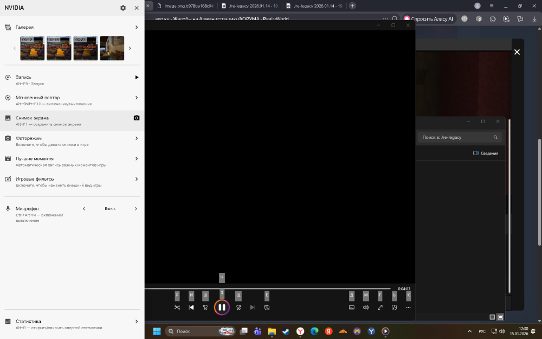The height and width of the screenshot is (339, 542).
Task: Click the Запись row label
Action: point(23,77)
